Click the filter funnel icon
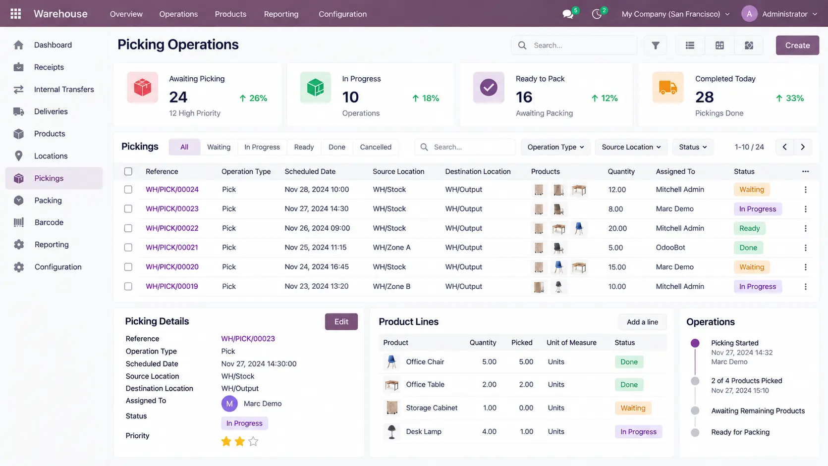Viewport: 828px width, 466px height. pos(655,45)
